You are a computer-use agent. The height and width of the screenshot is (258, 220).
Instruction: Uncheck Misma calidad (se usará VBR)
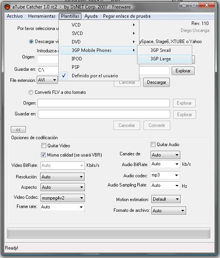(x=44, y=155)
